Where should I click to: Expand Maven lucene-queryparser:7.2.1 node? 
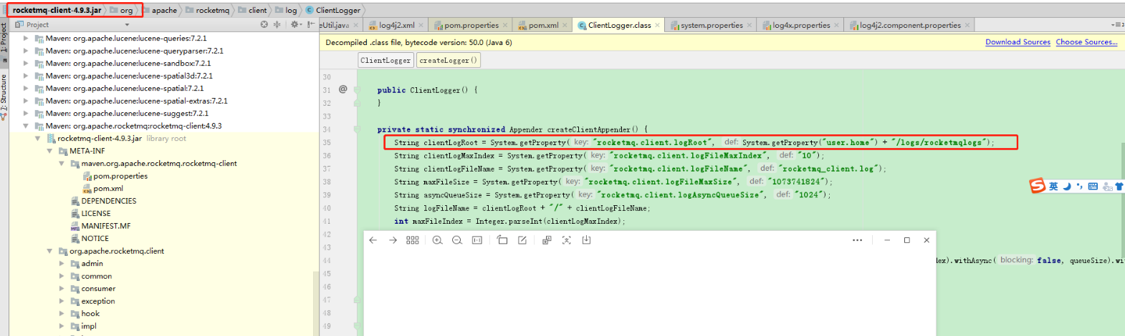click(x=26, y=51)
